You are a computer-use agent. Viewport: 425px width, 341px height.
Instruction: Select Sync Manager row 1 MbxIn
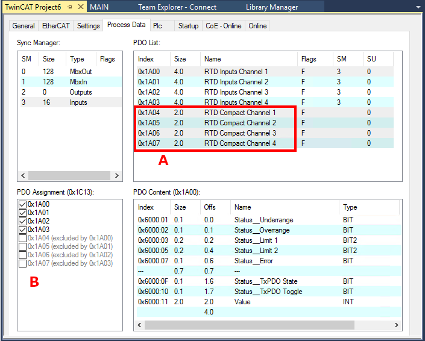71,82
